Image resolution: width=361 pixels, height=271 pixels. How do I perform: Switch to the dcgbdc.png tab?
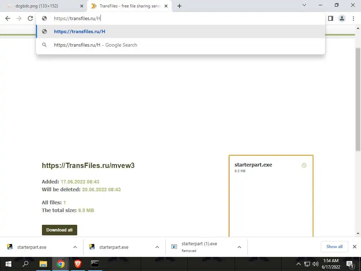point(44,6)
